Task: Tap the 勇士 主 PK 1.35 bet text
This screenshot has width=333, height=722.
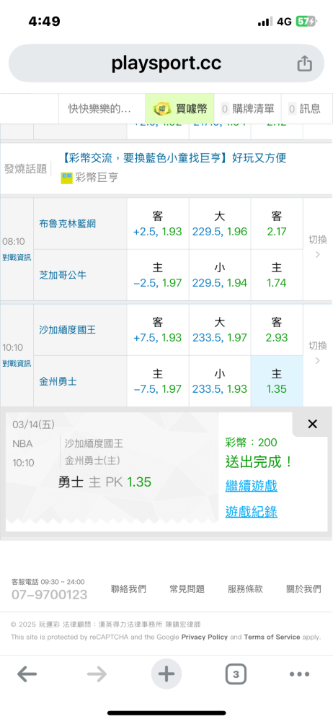Action: click(x=105, y=482)
